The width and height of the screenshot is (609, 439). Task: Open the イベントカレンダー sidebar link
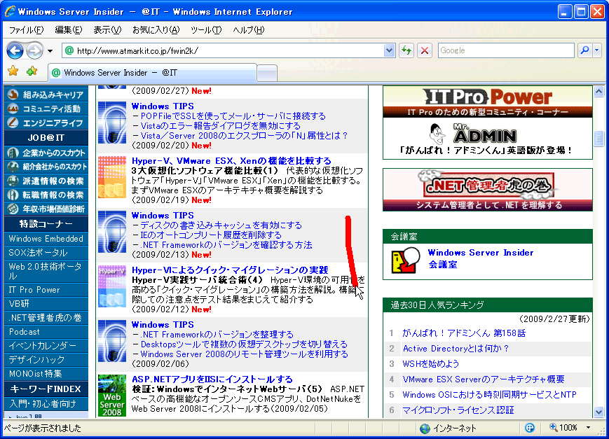click(x=42, y=346)
